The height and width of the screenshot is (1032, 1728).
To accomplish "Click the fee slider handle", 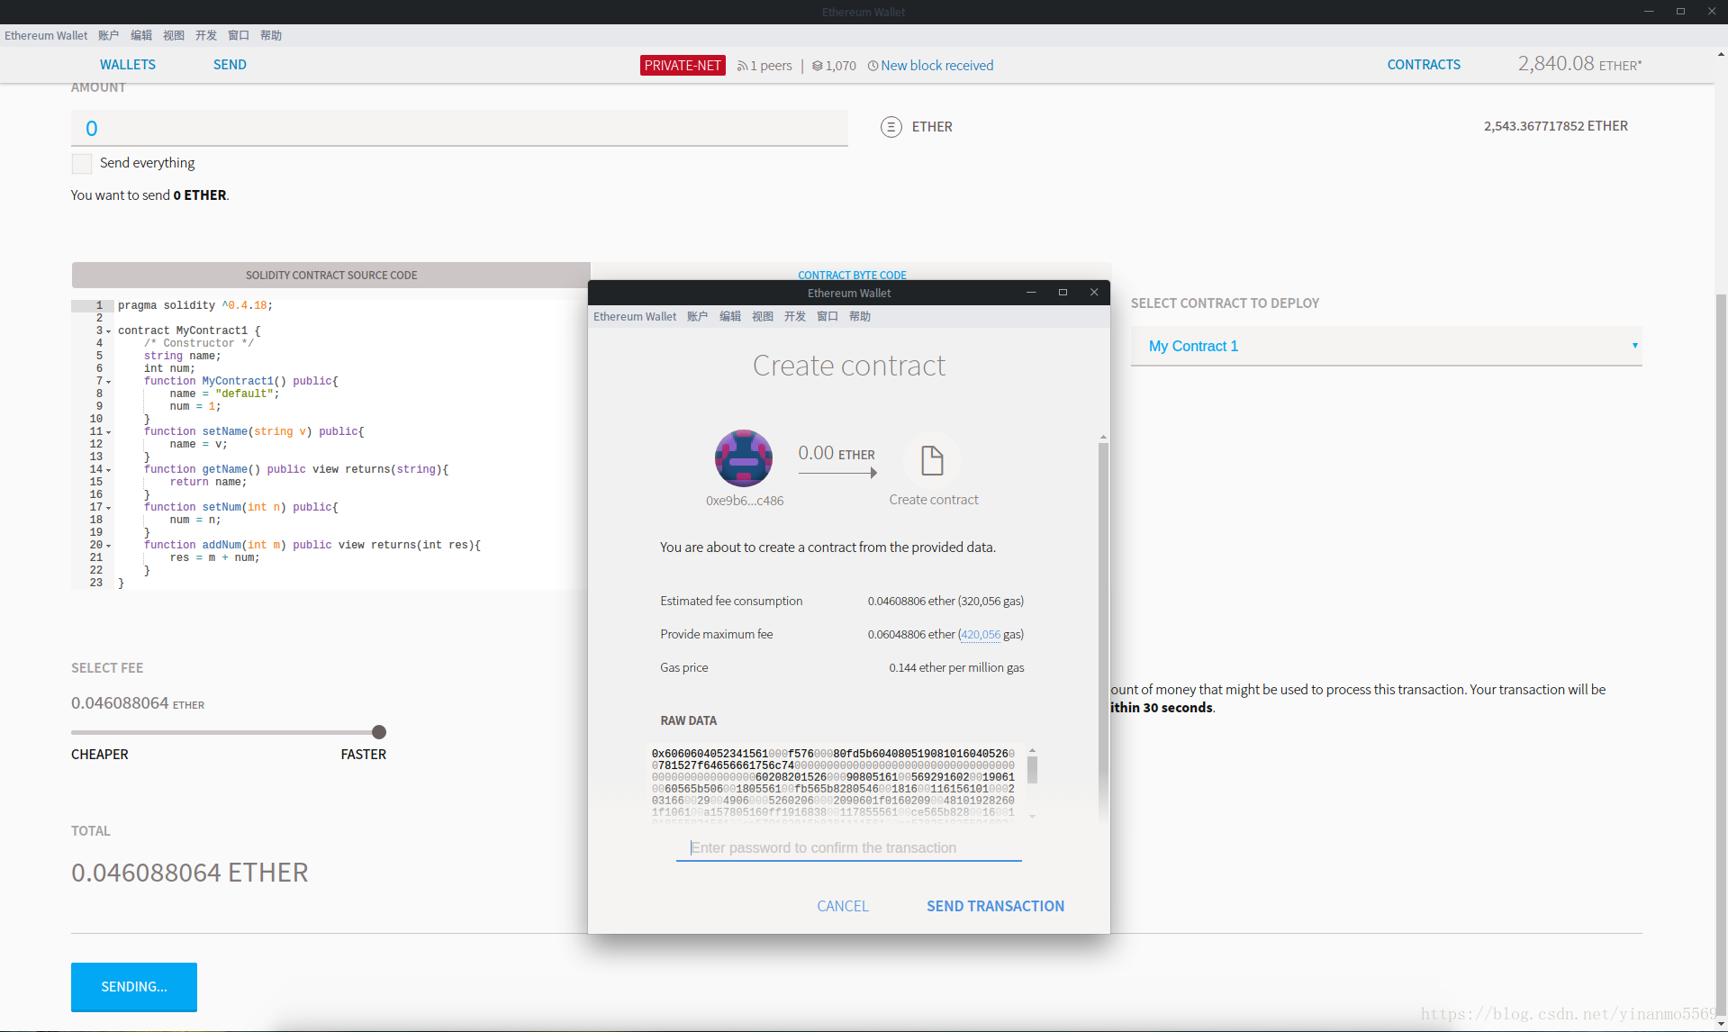I will pyautogui.click(x=379, y=732).
